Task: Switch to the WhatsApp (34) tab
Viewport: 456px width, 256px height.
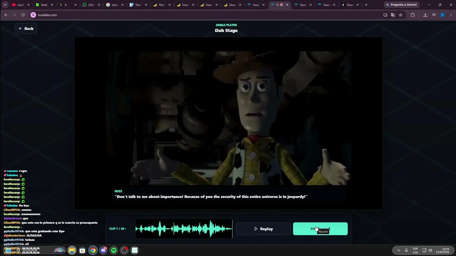Action: [90, 5]
